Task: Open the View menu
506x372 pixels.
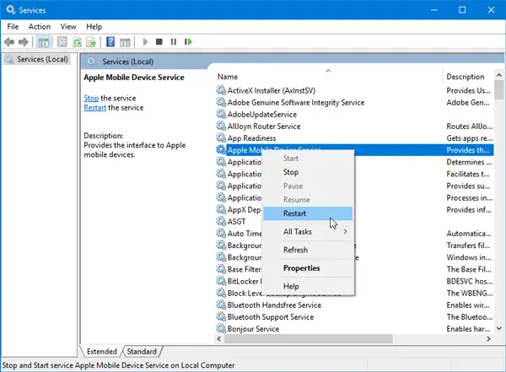Action: tap(68, 26)
